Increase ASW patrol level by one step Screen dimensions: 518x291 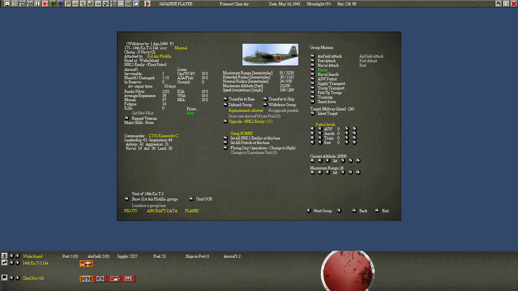347,129
